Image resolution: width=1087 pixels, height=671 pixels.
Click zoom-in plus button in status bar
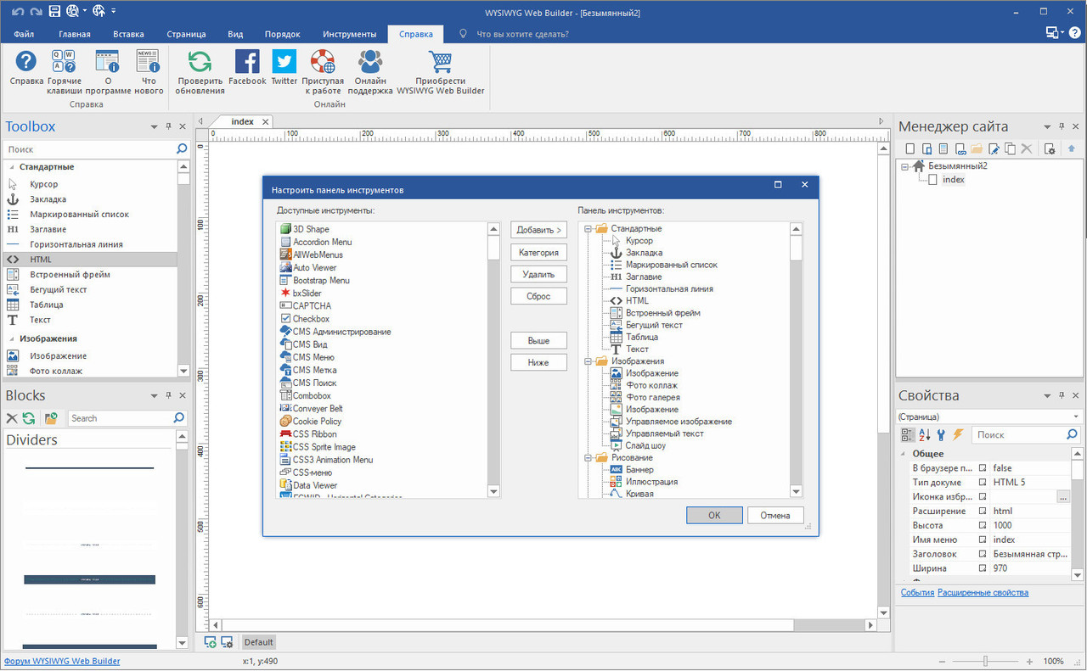click(1029, 661)
